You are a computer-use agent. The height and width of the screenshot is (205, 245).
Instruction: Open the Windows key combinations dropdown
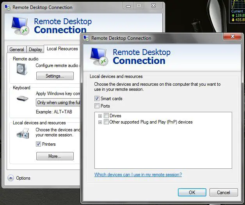58,102
